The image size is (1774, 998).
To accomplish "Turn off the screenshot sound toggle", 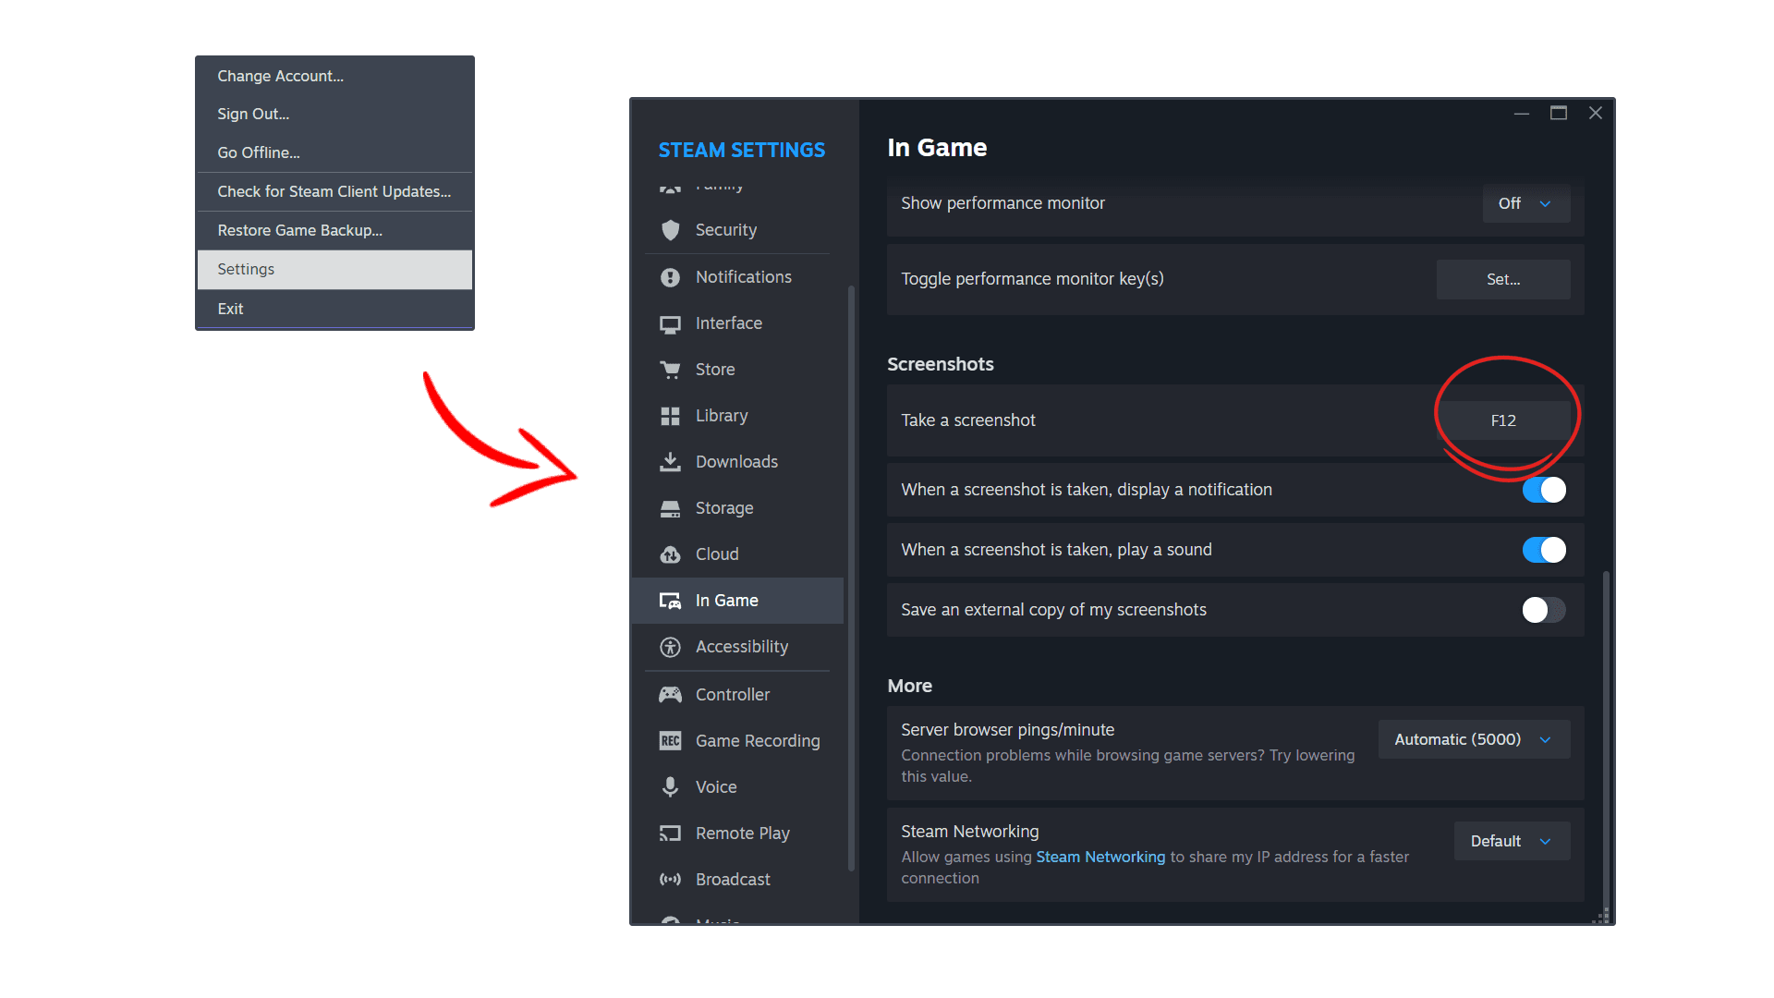I will click(x=1545, y=550).
